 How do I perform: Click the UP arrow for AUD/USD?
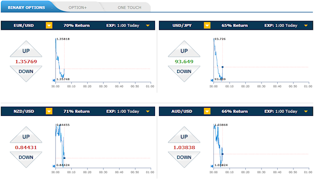tap(184, 135)
